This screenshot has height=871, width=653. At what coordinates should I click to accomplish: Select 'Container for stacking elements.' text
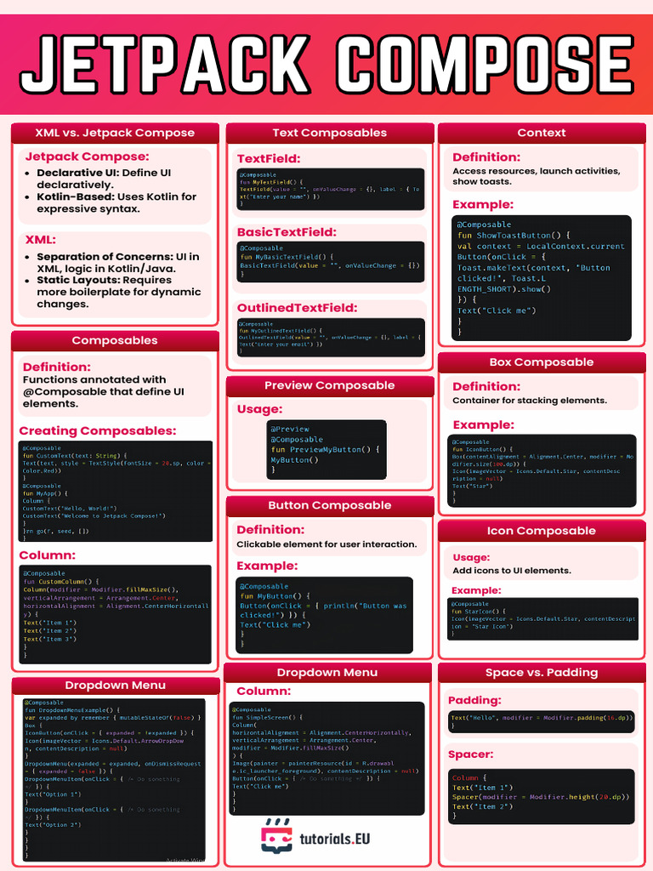(530, 401)
